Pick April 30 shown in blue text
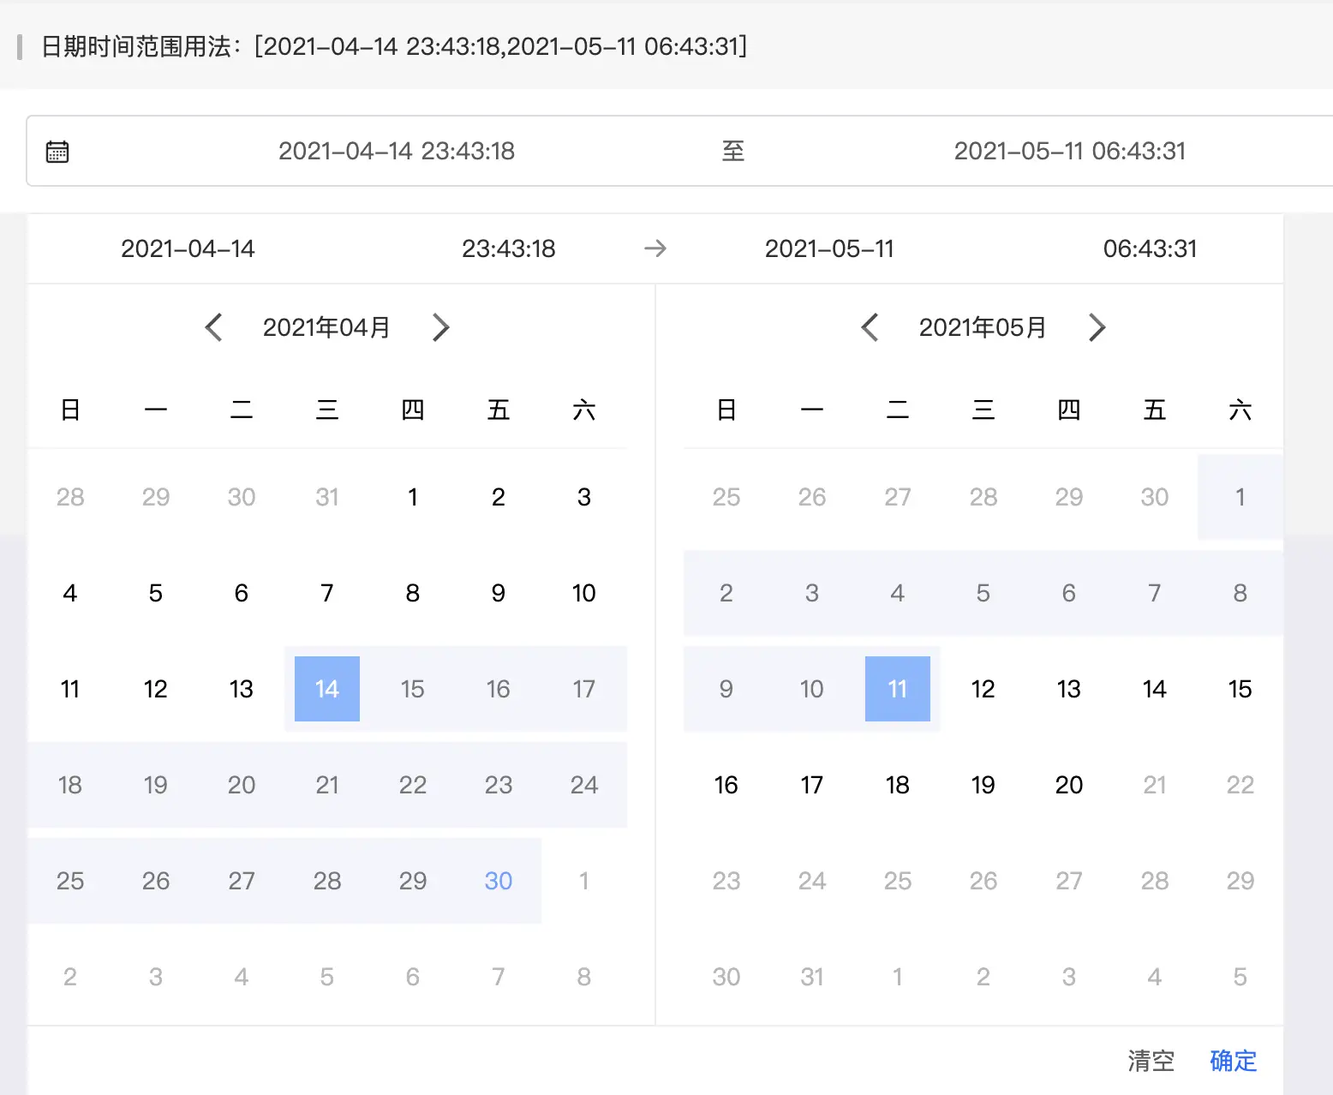Viewport: 1333px width, 1095px height. 499,881
